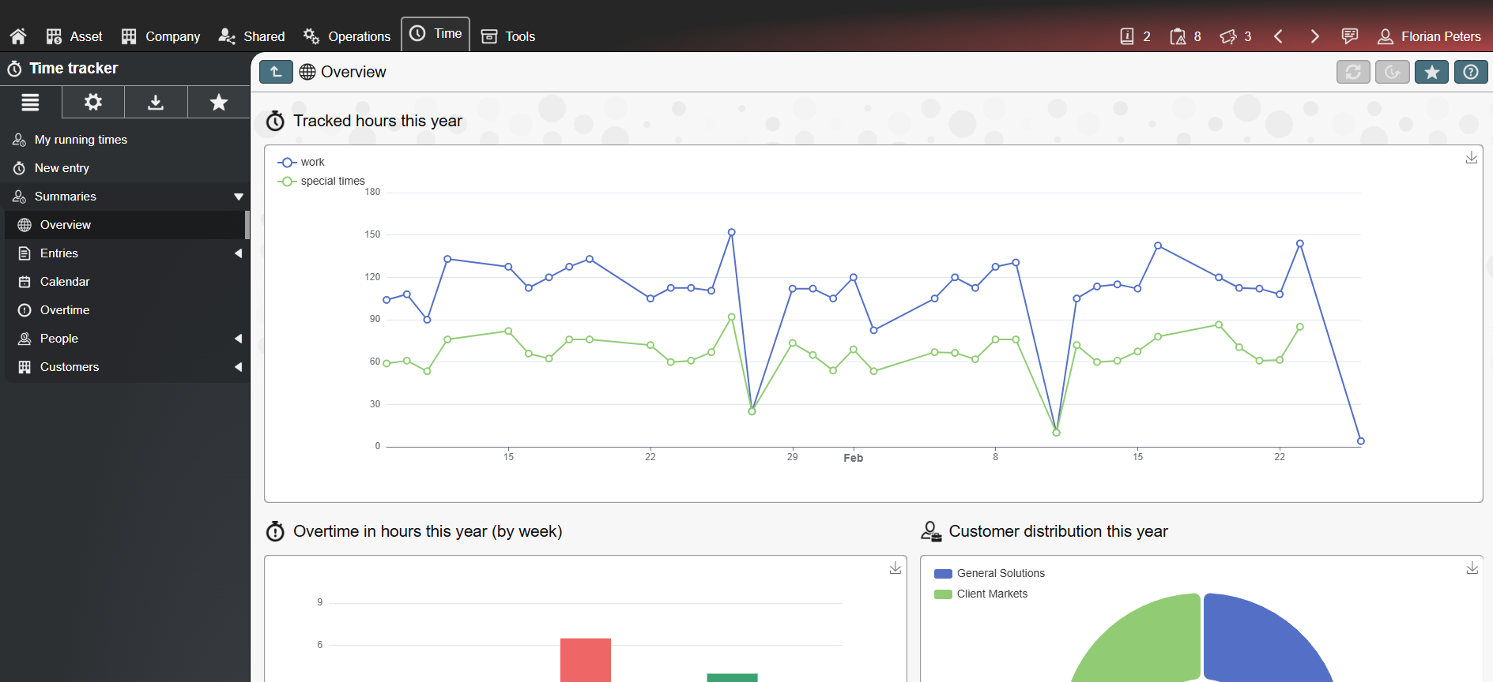Click the sidebar download icon
1493x682 pixels.
[x=156, y=102]
